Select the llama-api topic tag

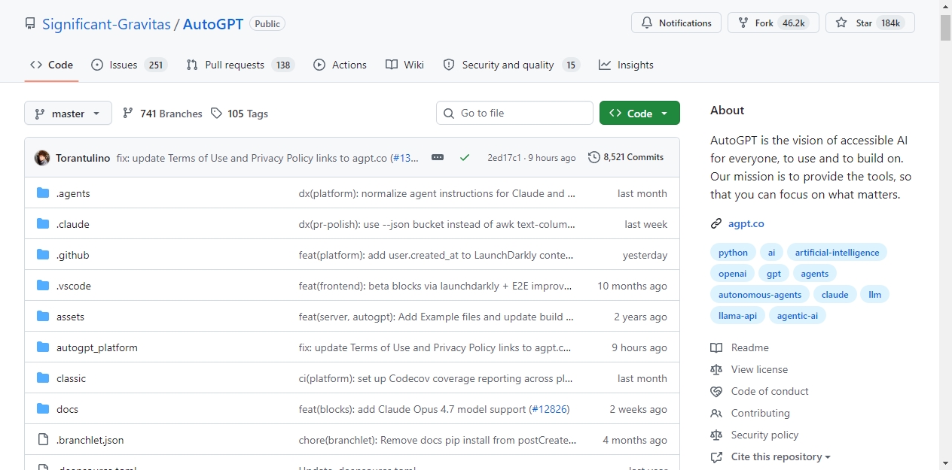(737, 316)
